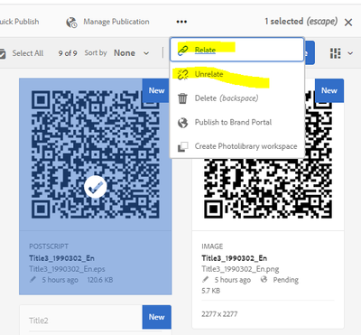Open the Sort by None dropdown
Screen dimensions: 361x335
(x=131, y=53)
